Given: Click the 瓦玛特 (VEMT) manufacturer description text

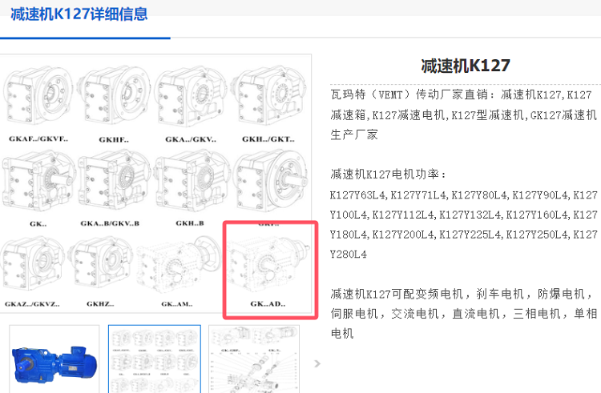Looking at the screenshot, I should click(x=464, y=114).
